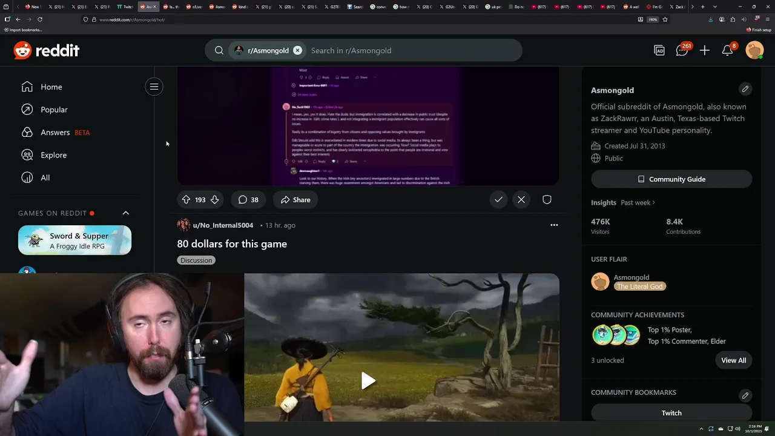Edit the Asmongold community details pencil
The width and height of the screenshot is (775, 436).
(745, 89)
